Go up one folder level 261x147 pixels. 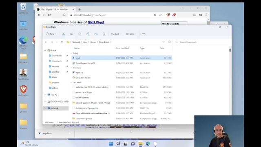click(62, 42)
